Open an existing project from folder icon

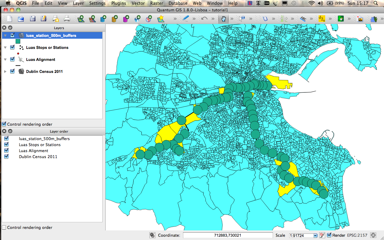click(21, 19)
